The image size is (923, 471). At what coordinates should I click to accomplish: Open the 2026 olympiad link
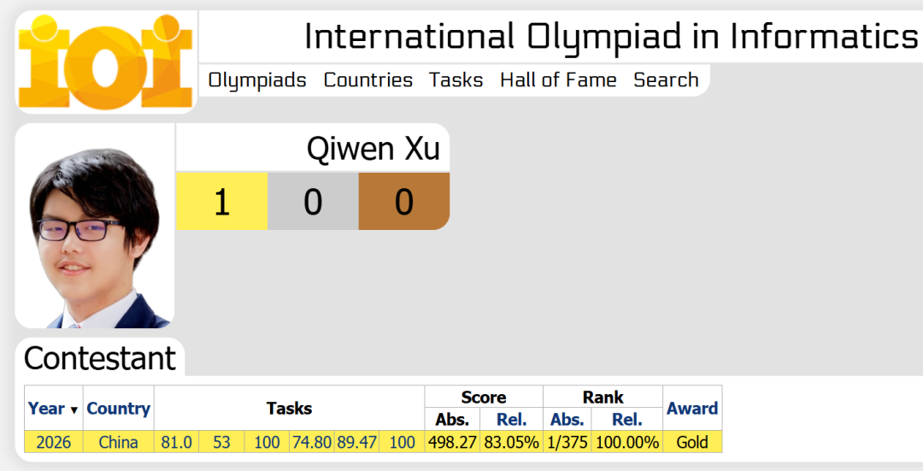[54, 442]
